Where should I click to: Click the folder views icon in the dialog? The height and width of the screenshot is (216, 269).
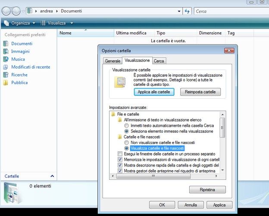click(x=120, y=82)
